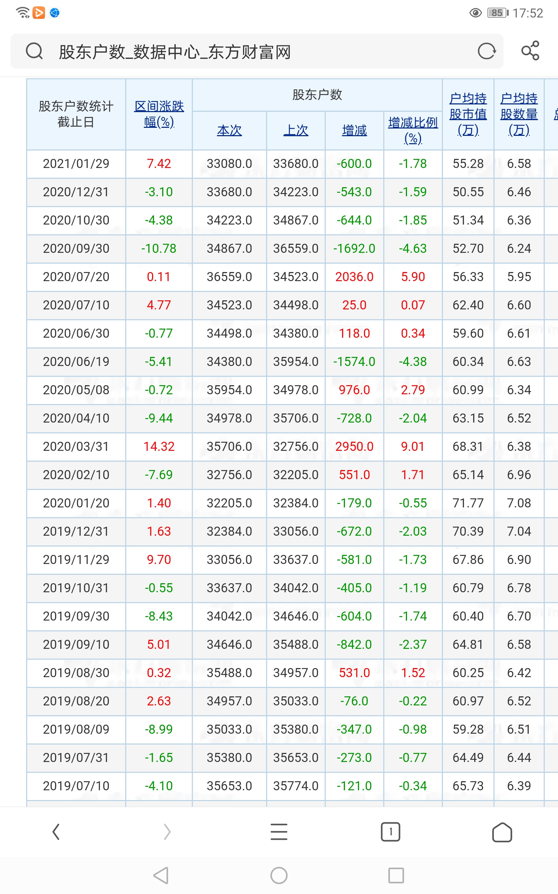Open the share icon
The image size is (558, 894).
[x=530, y=51]
